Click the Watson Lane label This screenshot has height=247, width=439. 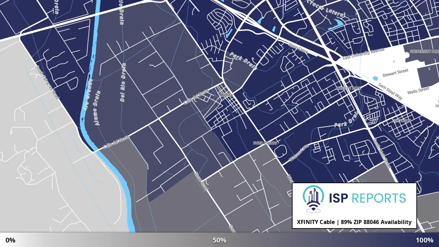pyautogui.click(x=299, y=153)
